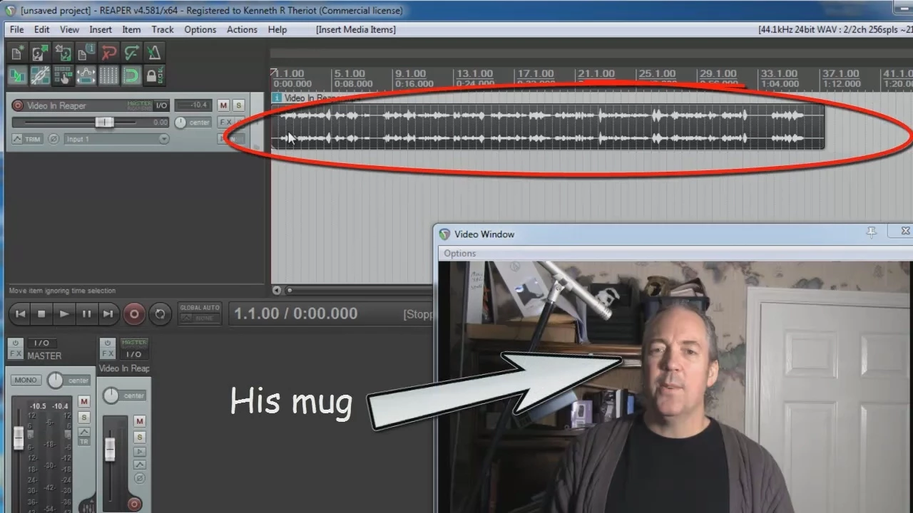The image size is (913, 513).
Task: Toggle grid lines toolbar icon
Action: pos(108,75)
